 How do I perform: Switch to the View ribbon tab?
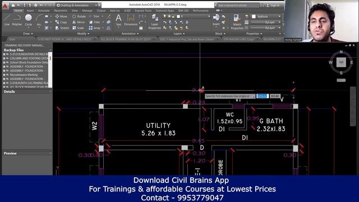(75, 11)
